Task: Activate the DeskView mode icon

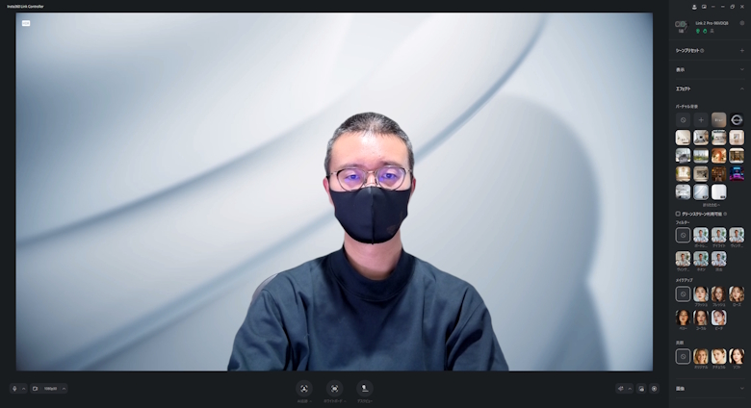Action: (x=365, y=389)
